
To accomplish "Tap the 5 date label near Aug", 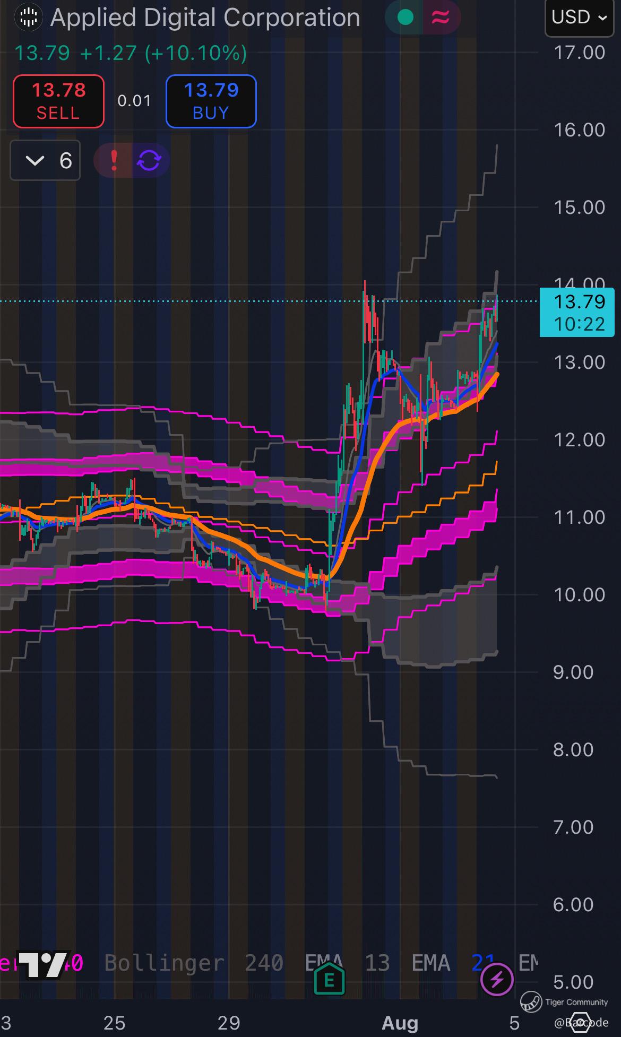I will [514, 1022].
